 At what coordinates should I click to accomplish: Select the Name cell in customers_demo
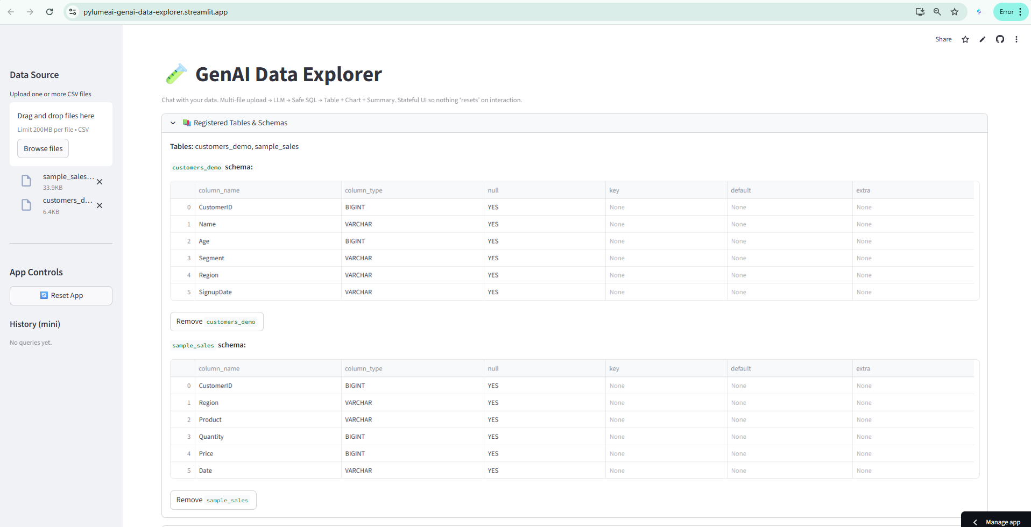267,224
